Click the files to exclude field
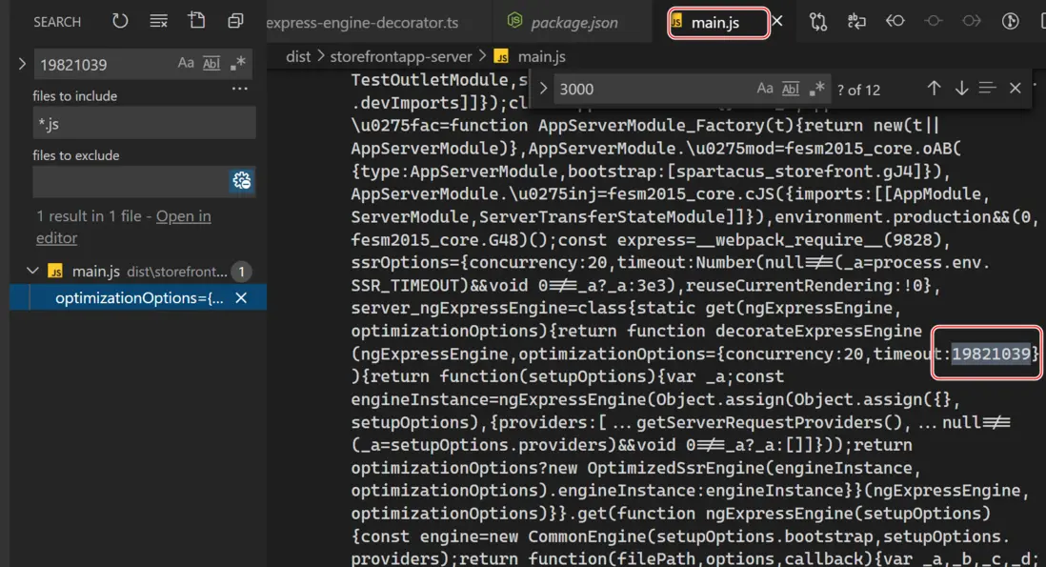 pos(131,181)
